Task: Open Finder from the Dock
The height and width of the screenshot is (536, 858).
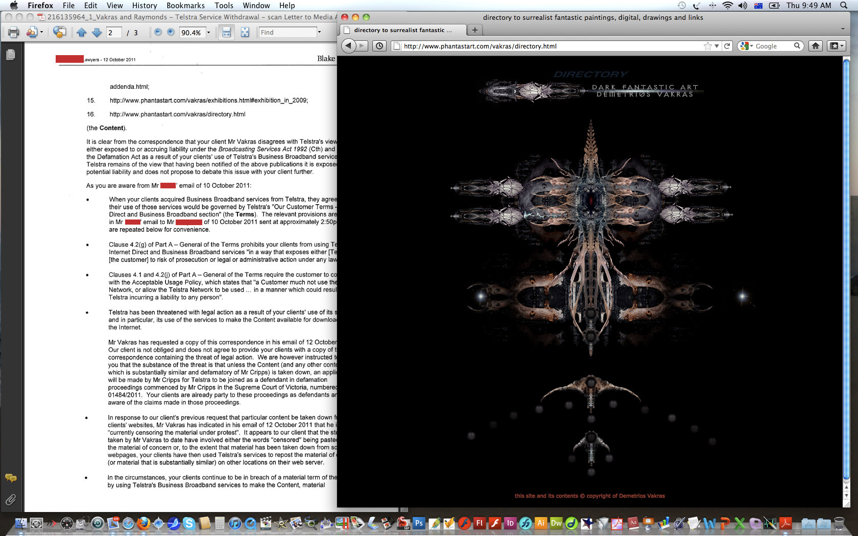Action: [21, 523]
